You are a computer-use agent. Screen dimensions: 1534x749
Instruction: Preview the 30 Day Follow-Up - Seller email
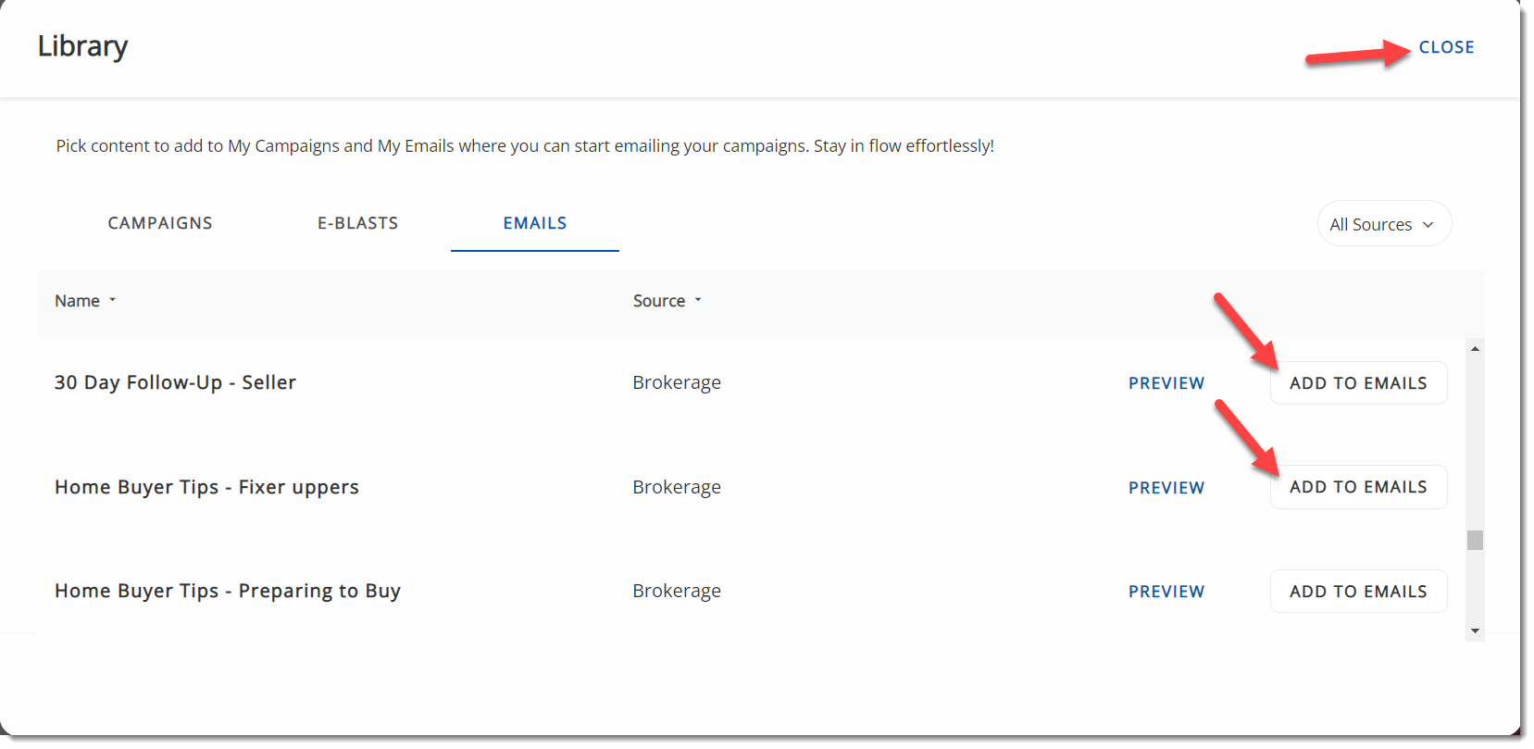[x=1166, y=383]
